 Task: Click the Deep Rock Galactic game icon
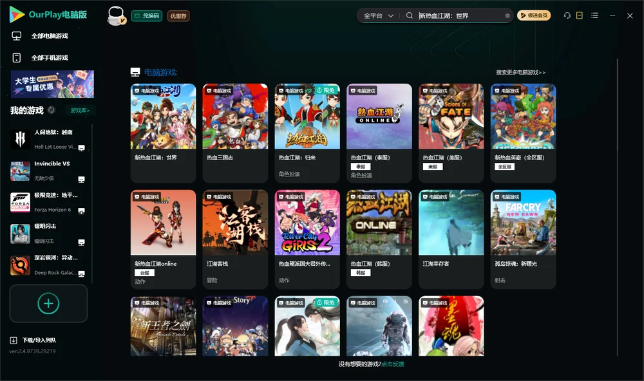[20, 265]
